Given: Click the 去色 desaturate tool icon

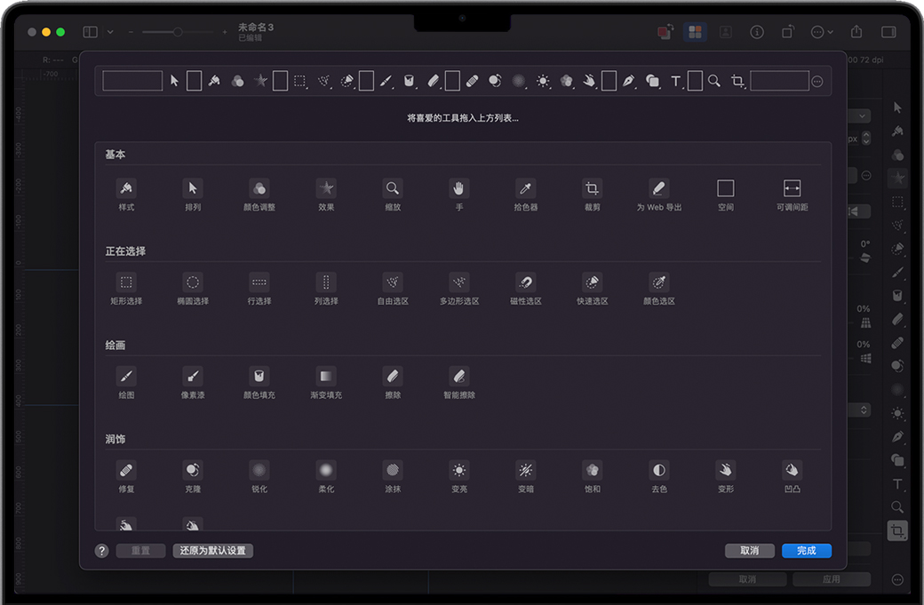Looking at the screenshot, I should pyautogui.click(x=659, y=470).
